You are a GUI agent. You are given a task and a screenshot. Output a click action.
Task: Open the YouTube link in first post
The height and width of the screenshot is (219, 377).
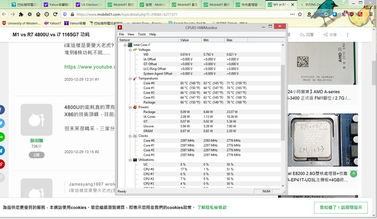90,67
